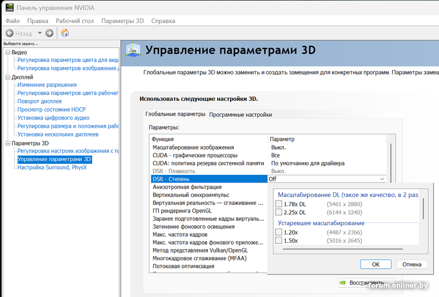The image size is (439, 297).
Task: Collapse the Видео tree node
Action: click(x=8, y=53)
